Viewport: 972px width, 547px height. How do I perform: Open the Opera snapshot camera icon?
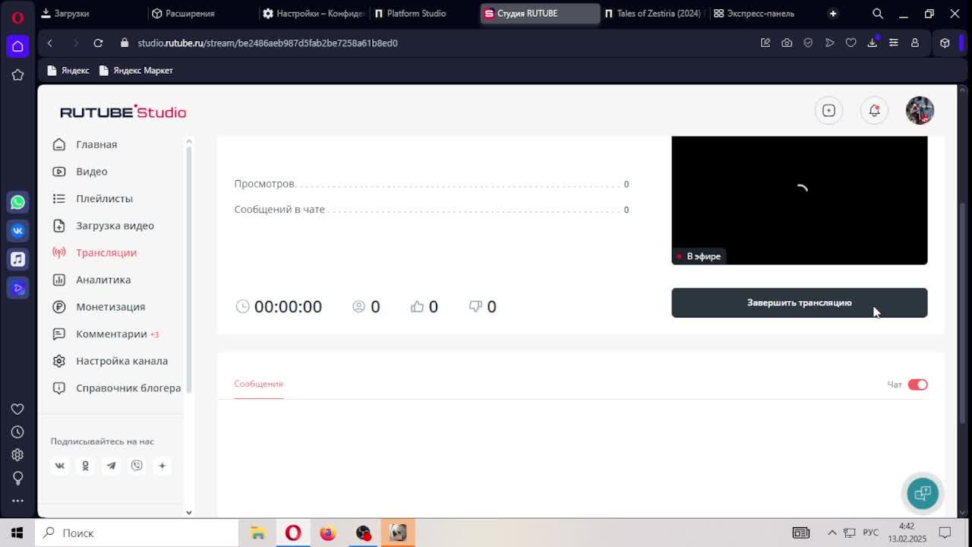787,43
